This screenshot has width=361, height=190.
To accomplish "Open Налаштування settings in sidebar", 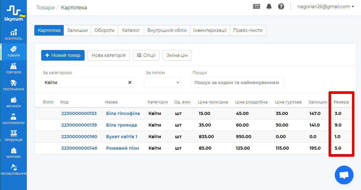I will [13, 170].
